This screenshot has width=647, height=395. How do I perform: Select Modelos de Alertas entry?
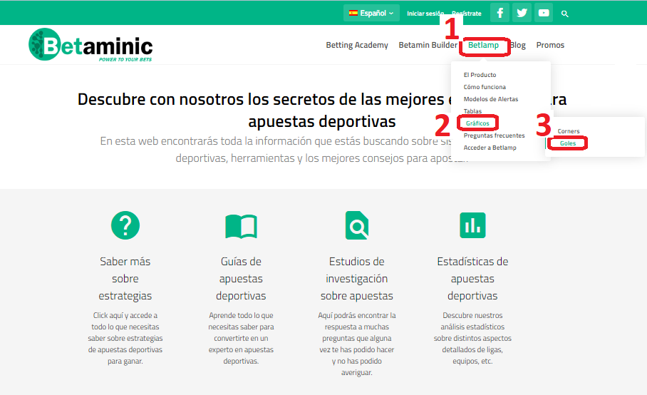click(x=491, y=99)
